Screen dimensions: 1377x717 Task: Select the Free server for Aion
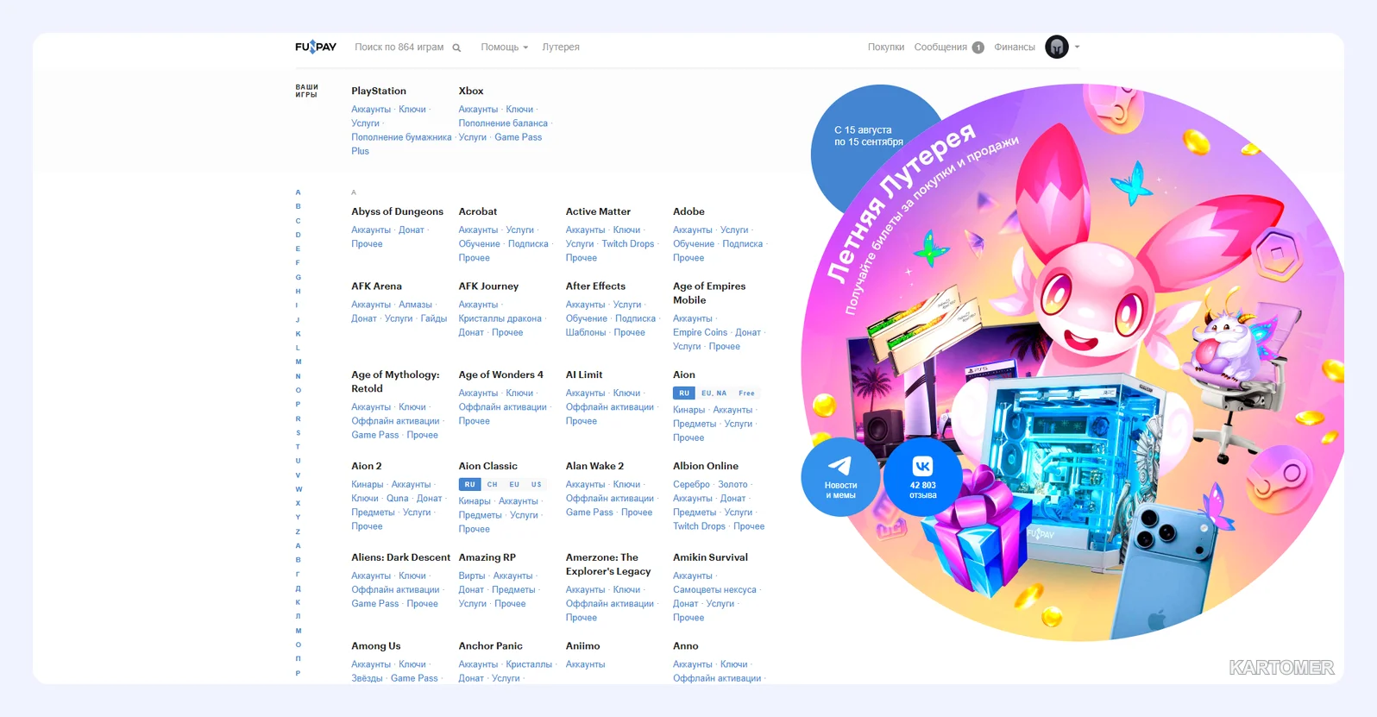(x=746, y=393)
